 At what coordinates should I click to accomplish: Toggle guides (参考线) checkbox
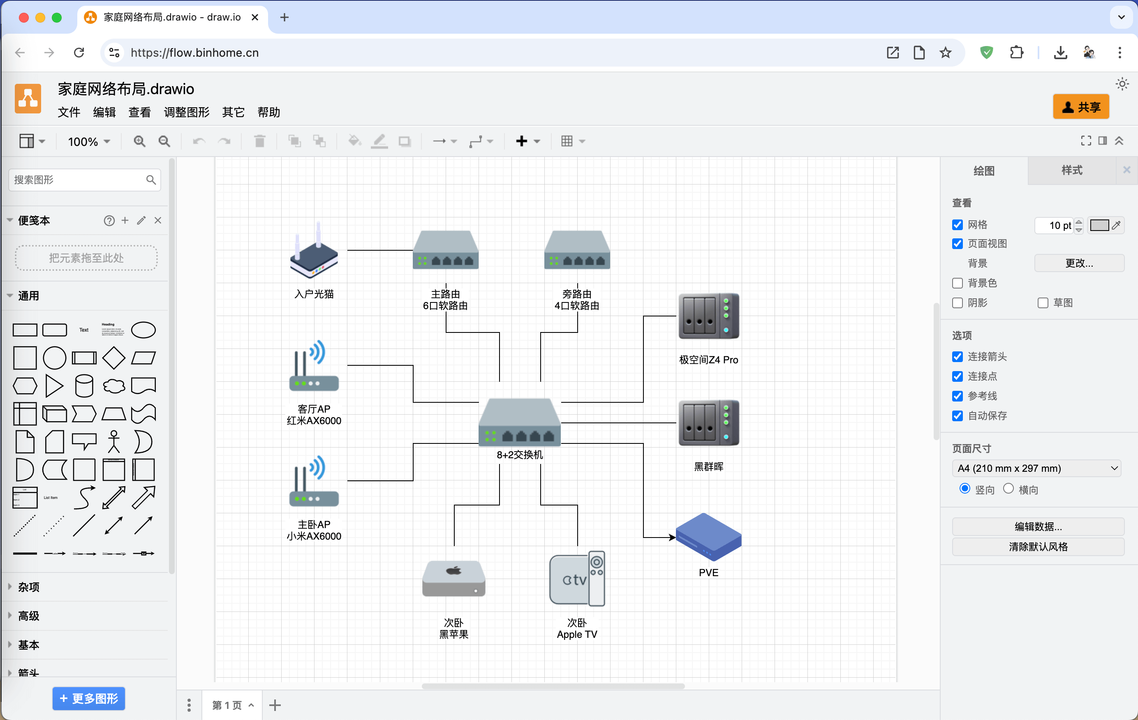click(958, 396)
